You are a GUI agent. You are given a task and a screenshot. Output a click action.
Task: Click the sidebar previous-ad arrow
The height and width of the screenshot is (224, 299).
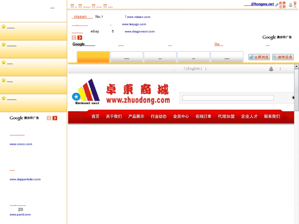(x=49, y=118)
